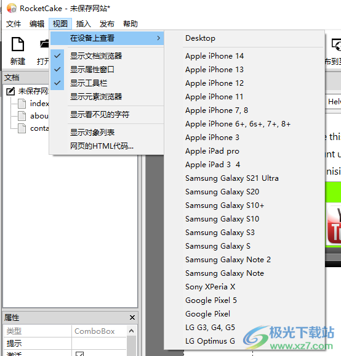This screenshot has width=341, height=356.
Task: Select Desktop in device list
Action: click(x=244, y=38)
